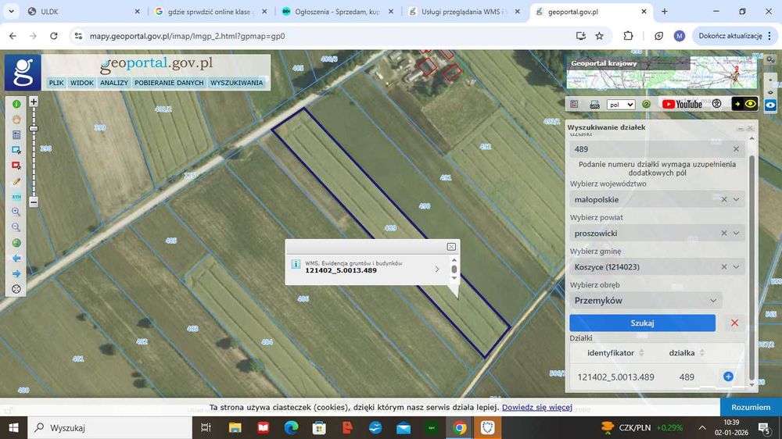This screenshot has width=782, height=439.
Task: Open the PLIK menu
Action: click(x=56, y=83)
